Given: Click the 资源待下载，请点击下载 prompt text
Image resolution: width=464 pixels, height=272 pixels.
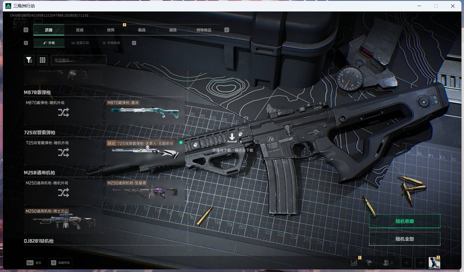Looking at the screenshot, I should coord(233,150).
